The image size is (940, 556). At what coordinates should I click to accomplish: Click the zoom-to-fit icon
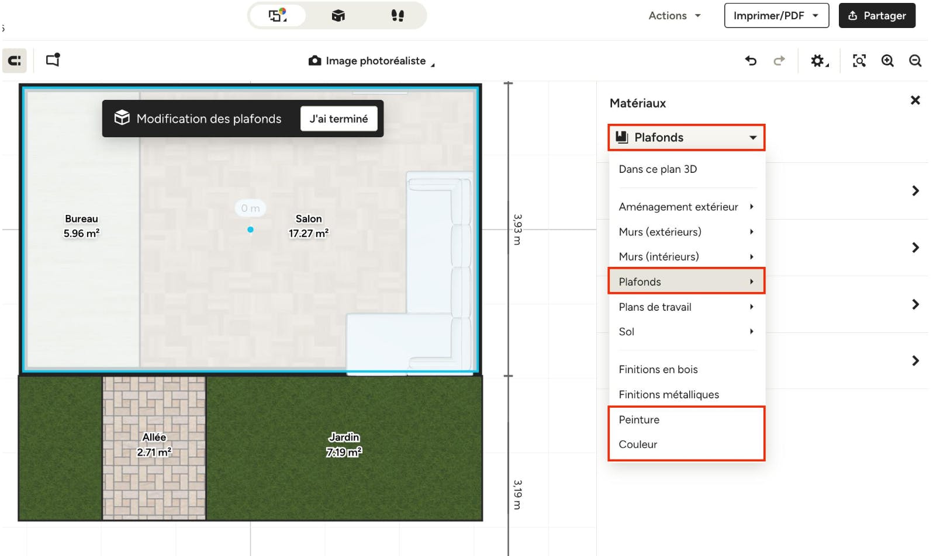click(x=859, y=61)
